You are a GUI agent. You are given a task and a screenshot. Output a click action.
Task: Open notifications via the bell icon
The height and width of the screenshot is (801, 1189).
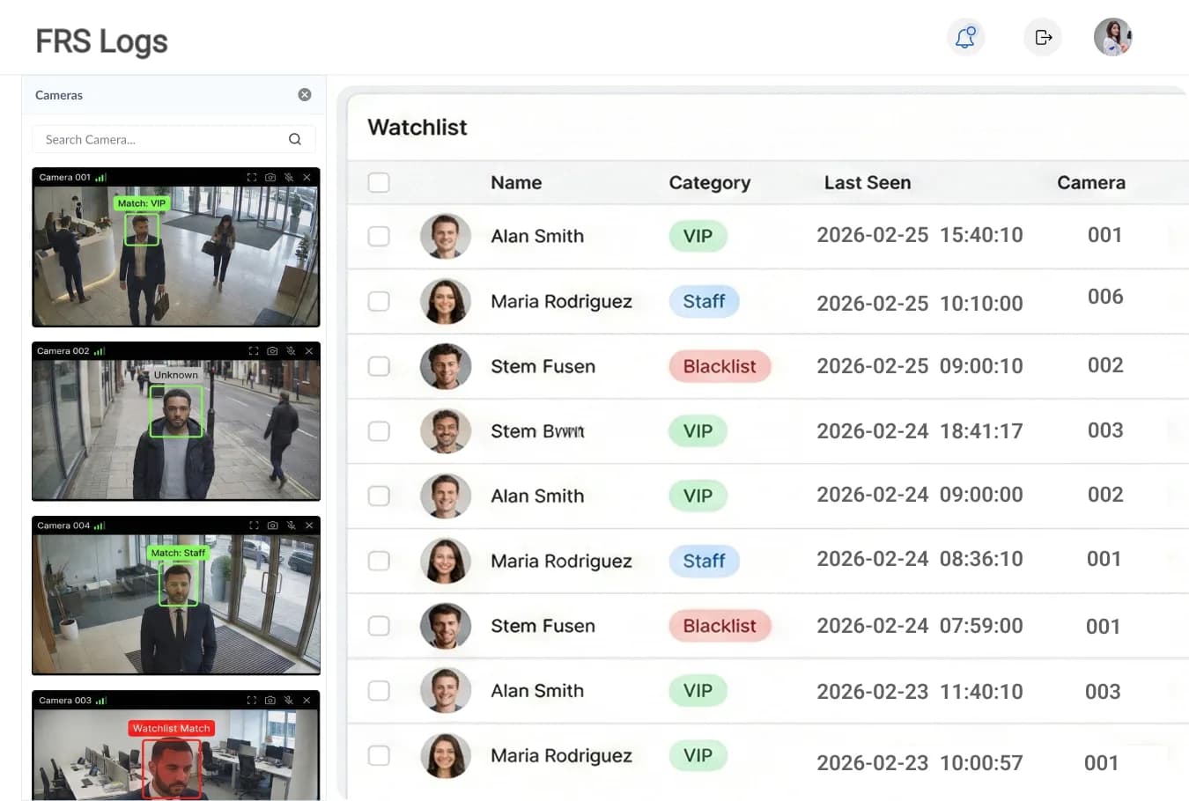(965, 37)
